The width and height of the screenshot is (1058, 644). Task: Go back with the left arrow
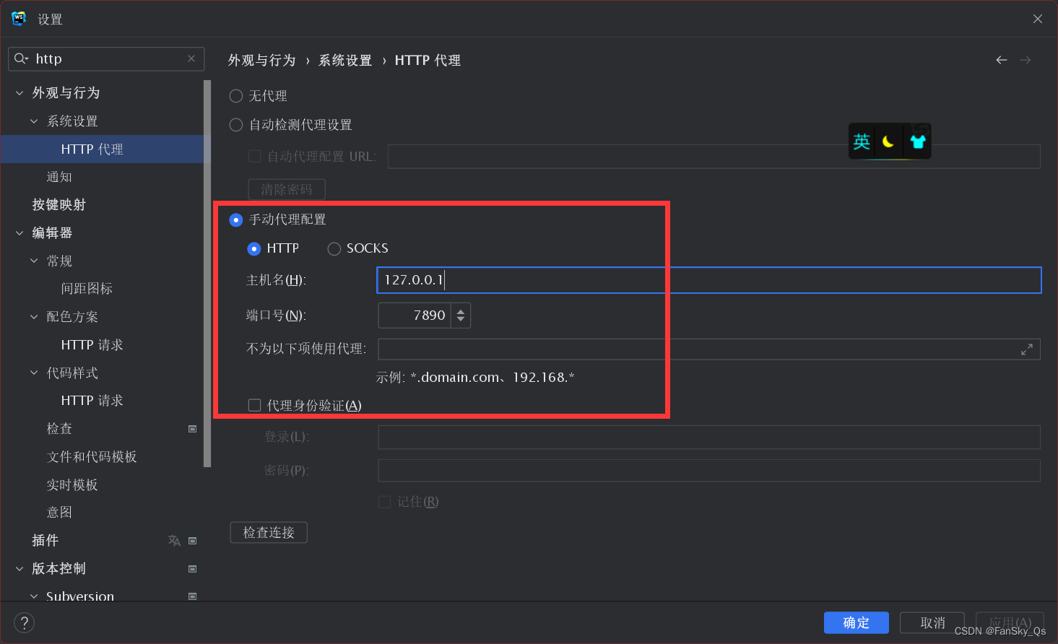[x=1001, y=60]
